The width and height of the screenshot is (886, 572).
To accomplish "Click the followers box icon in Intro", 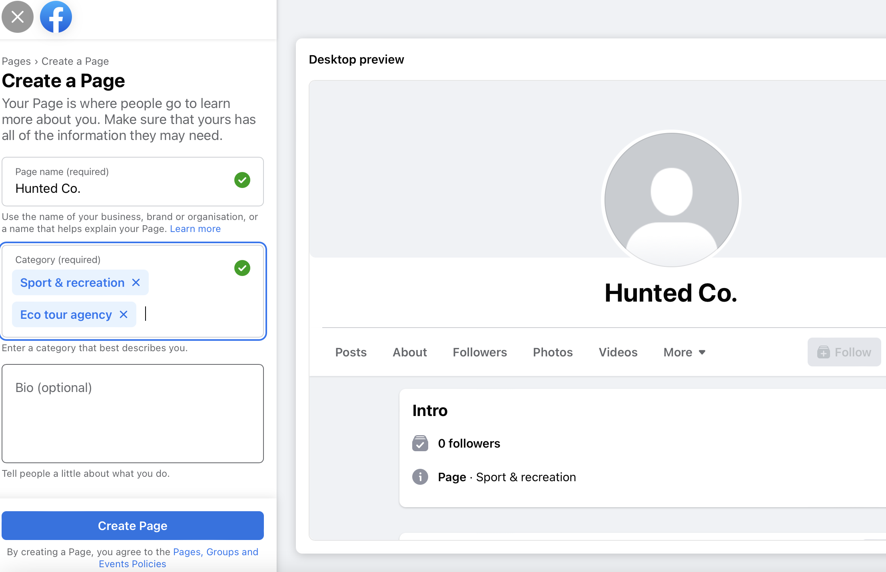I will click(x=420, y=443).
